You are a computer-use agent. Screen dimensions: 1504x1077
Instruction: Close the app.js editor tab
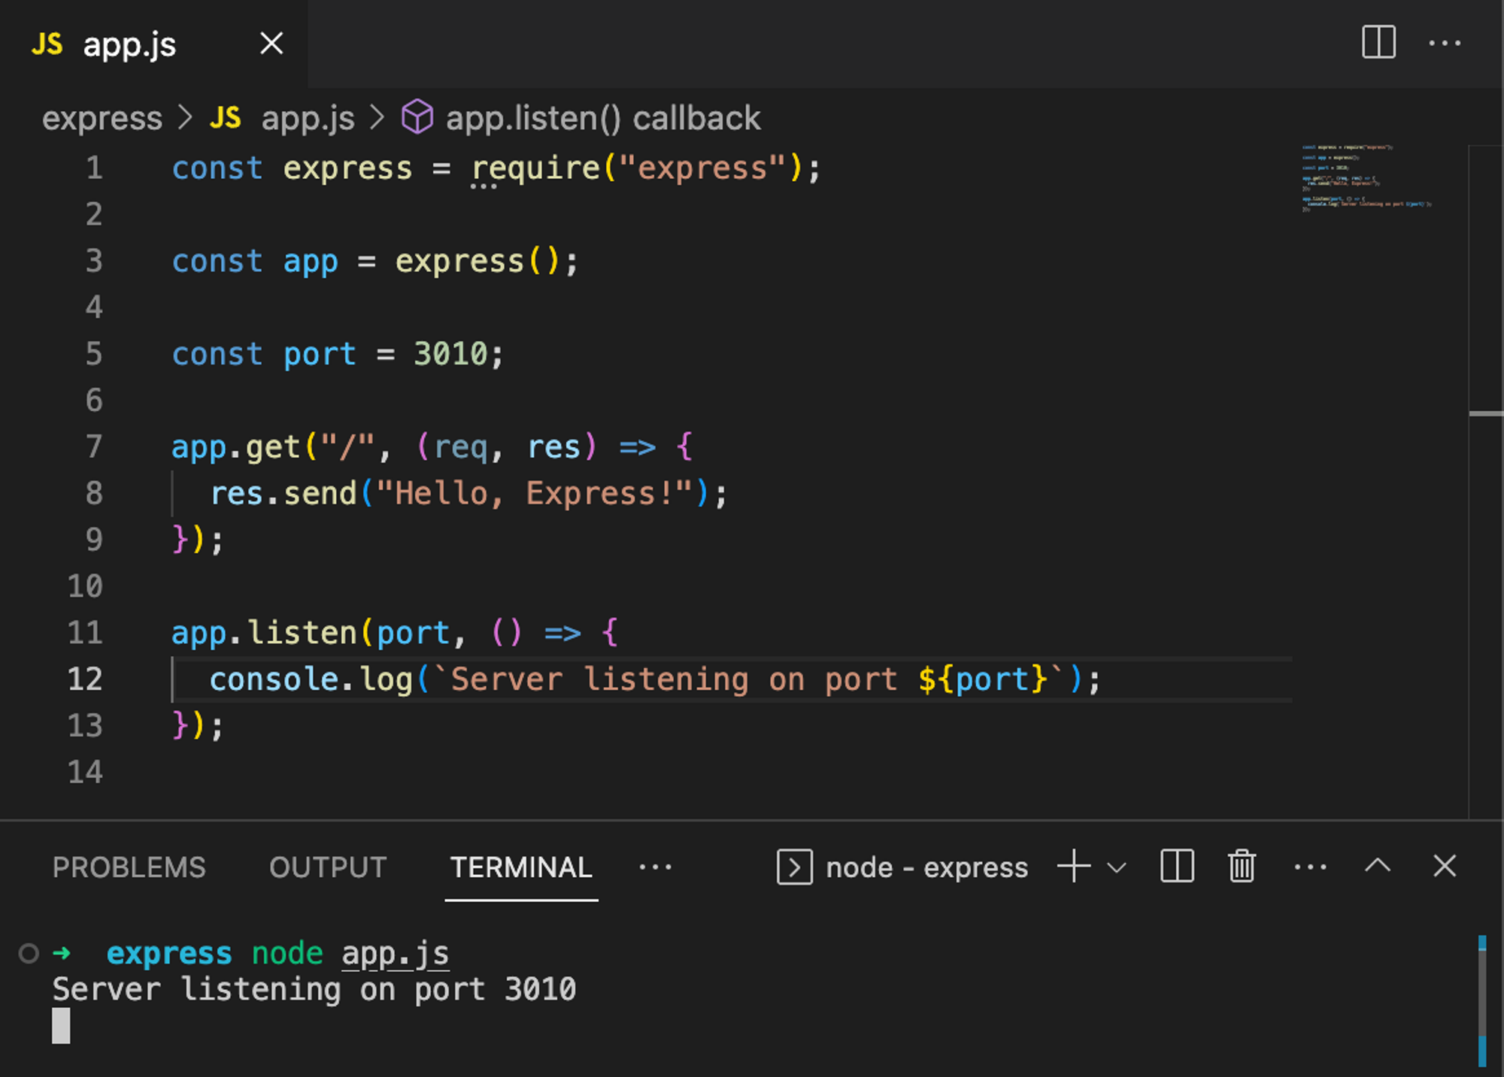pyautogui.click(x=271, y=44)
